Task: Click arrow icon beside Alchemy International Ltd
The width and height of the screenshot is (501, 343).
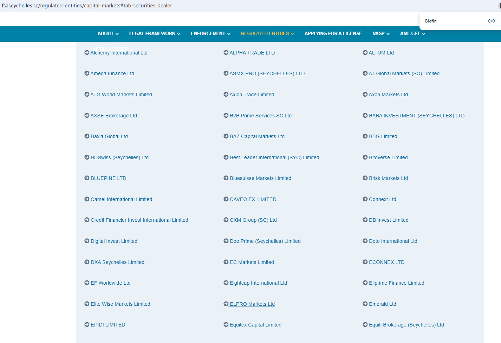Action: pyautogui.click(x=87, y=52)
